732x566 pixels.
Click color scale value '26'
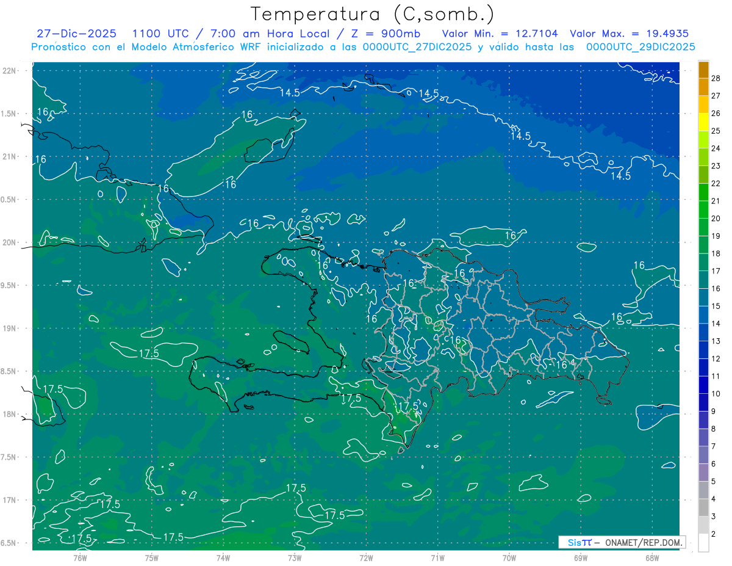click(x=716, y=114)
